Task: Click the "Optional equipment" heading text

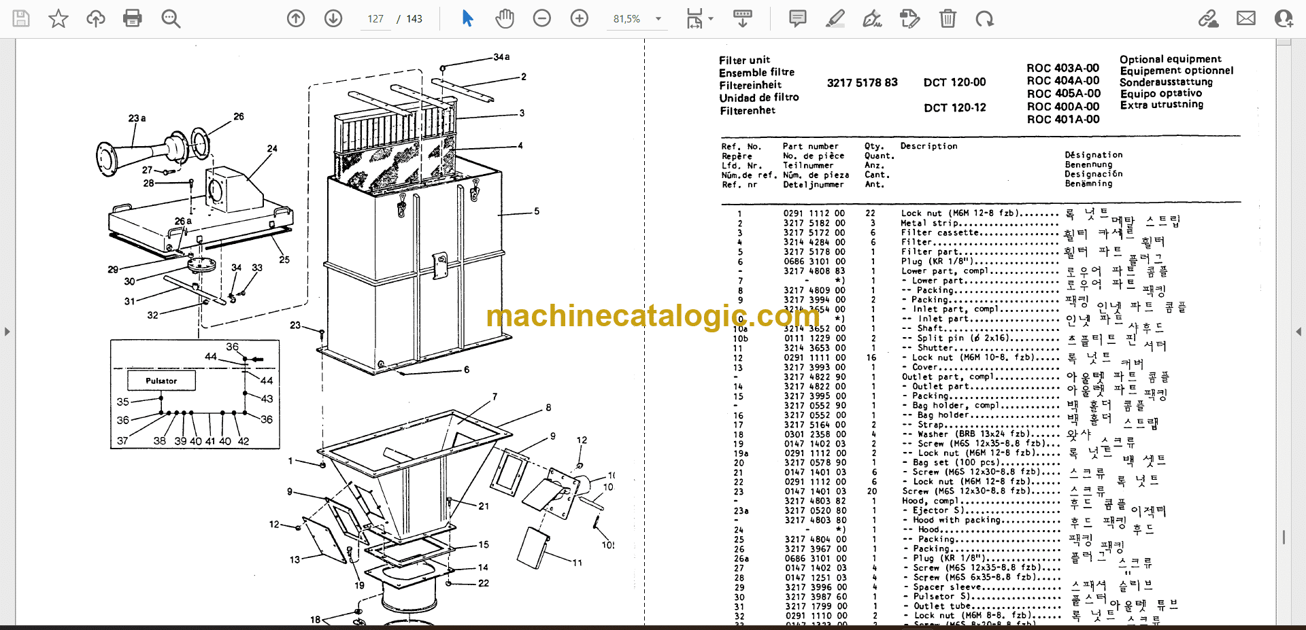Action: tap(1171, 59)
